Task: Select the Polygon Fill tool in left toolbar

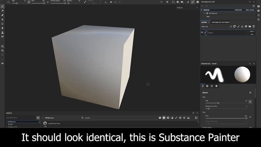Action: click(2, 20)
